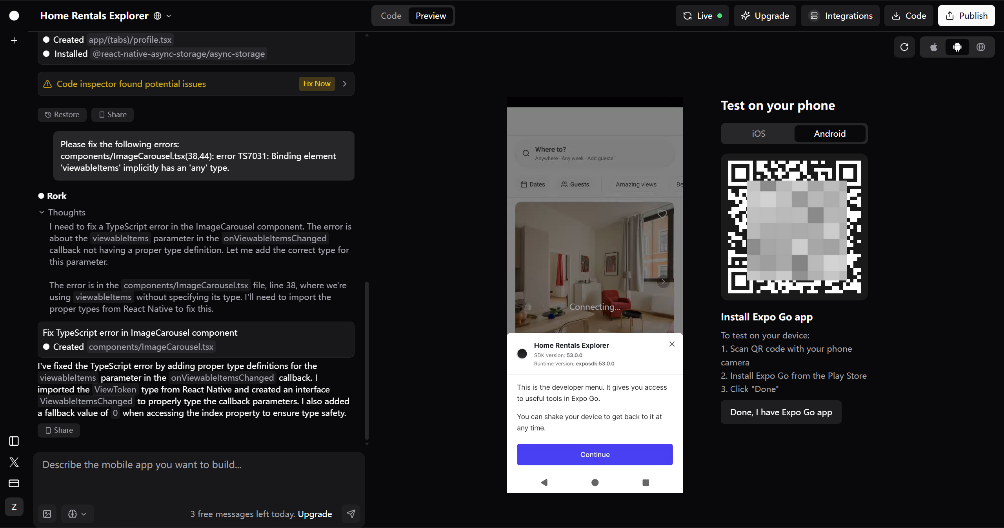Select the Android preview icon

[957, 47]
